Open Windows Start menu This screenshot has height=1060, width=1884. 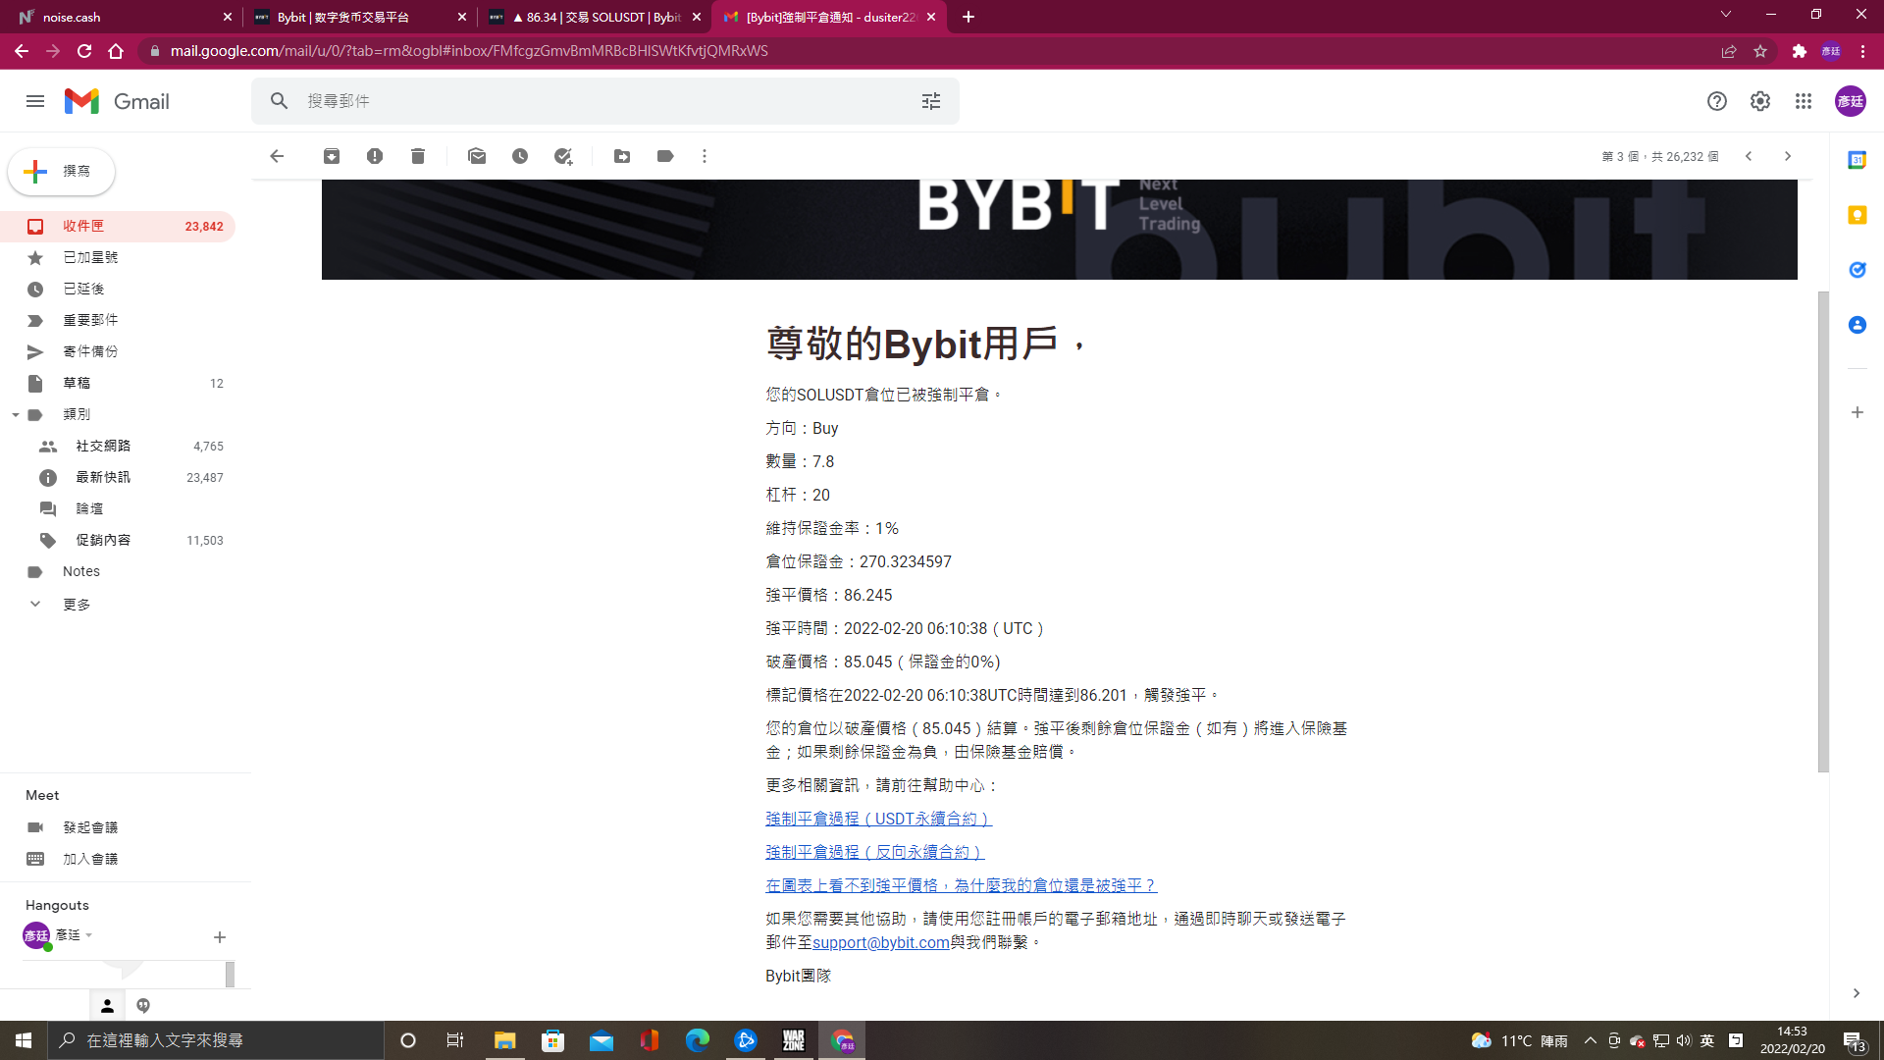[x=24, y=1040]
